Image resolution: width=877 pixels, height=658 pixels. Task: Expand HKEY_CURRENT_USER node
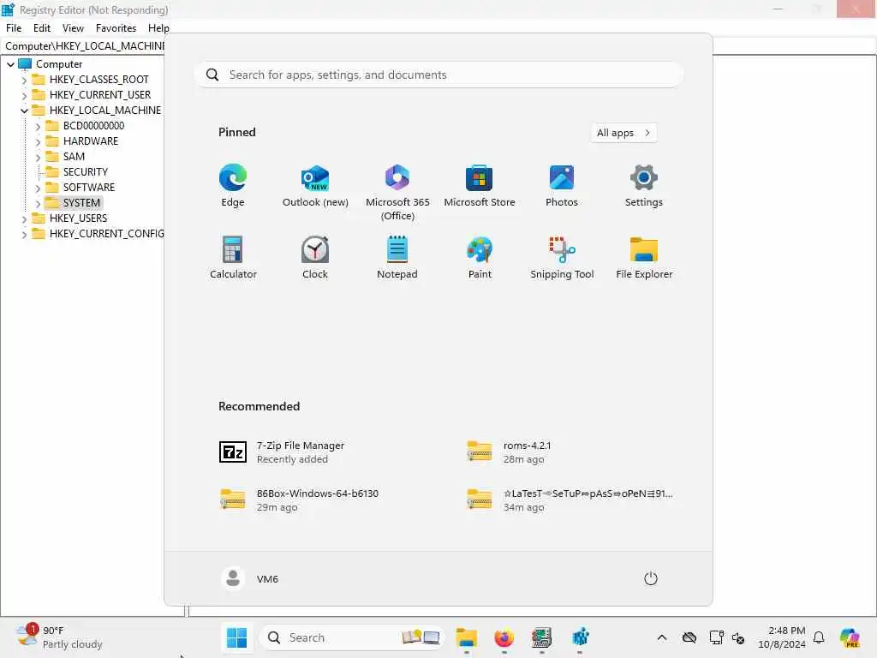(x=24, y=96)
